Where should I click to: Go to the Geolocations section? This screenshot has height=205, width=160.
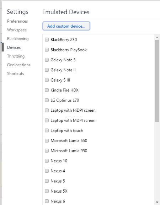19,65
